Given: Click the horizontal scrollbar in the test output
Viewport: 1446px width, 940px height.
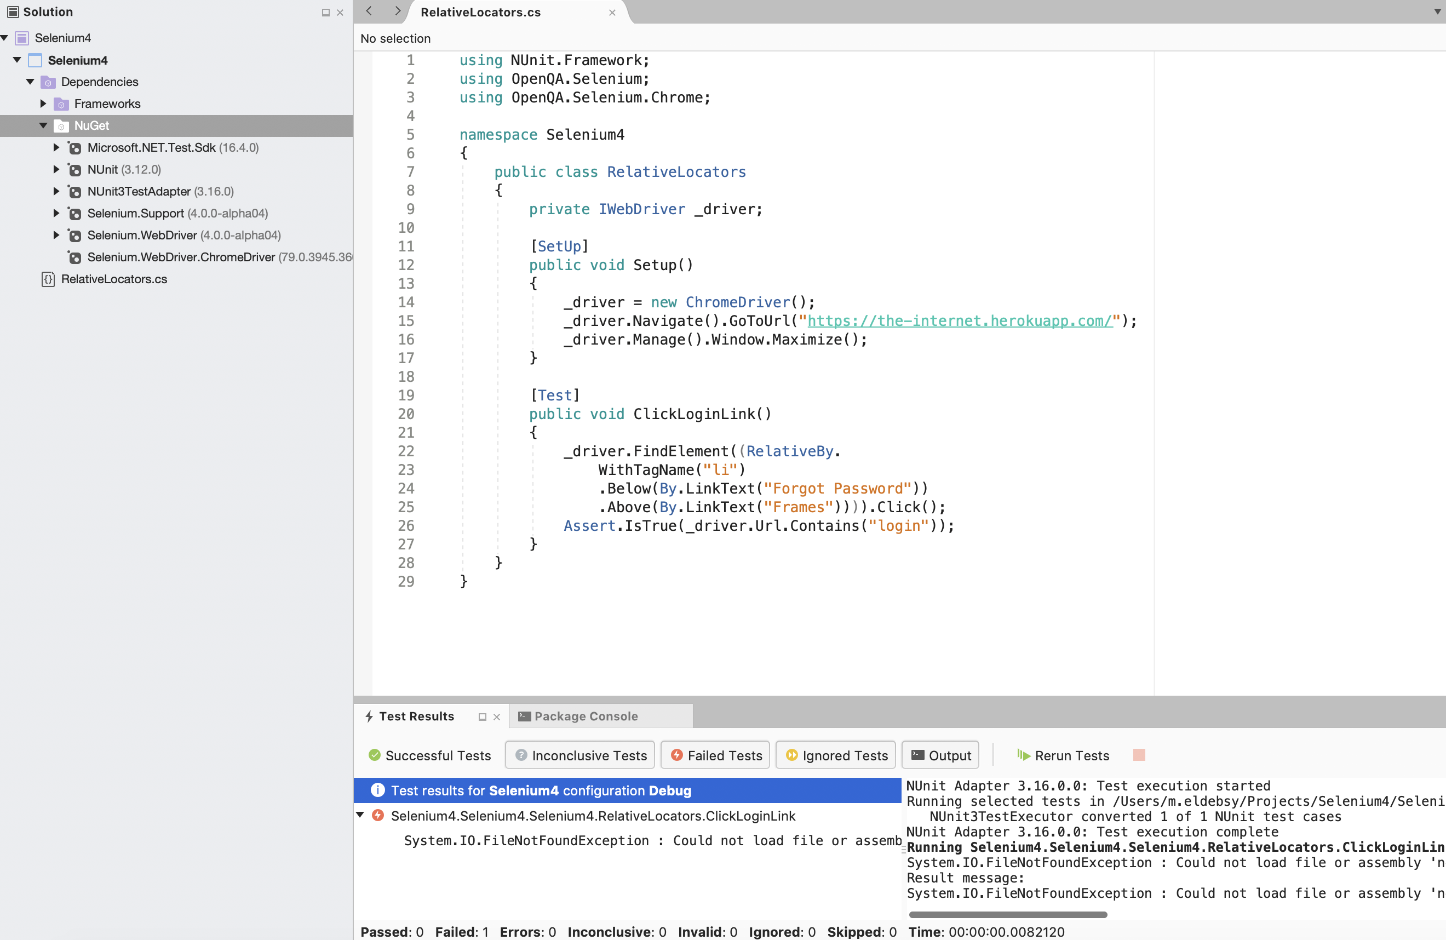Looking at the screenshot, I should click(1008, 914).
